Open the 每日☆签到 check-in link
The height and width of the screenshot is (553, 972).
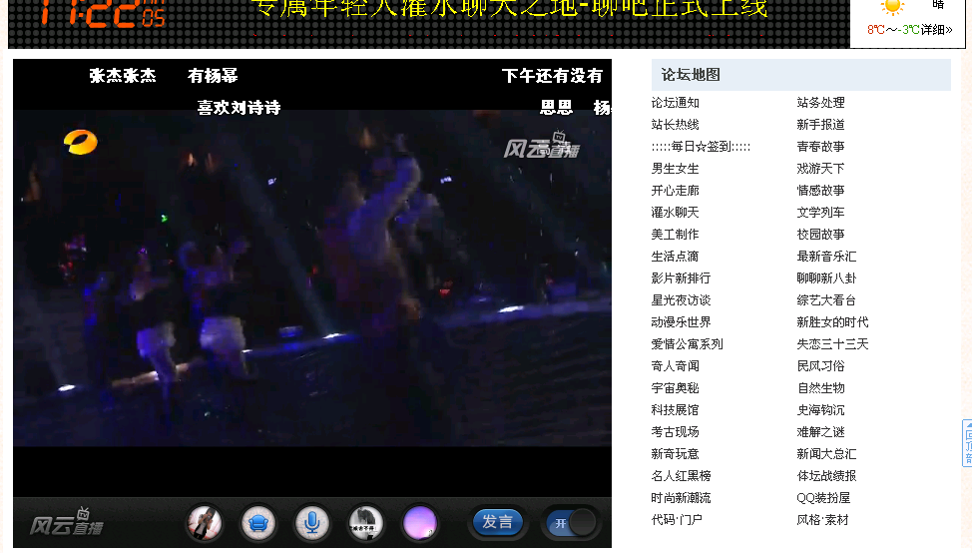click(701, 147)
